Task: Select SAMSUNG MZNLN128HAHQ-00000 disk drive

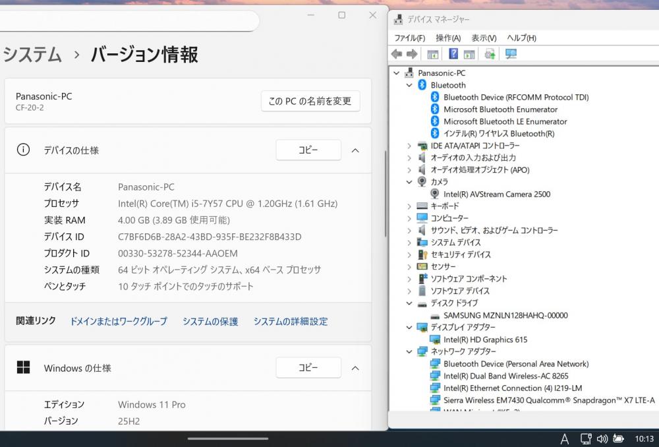Action: [505, 315]
